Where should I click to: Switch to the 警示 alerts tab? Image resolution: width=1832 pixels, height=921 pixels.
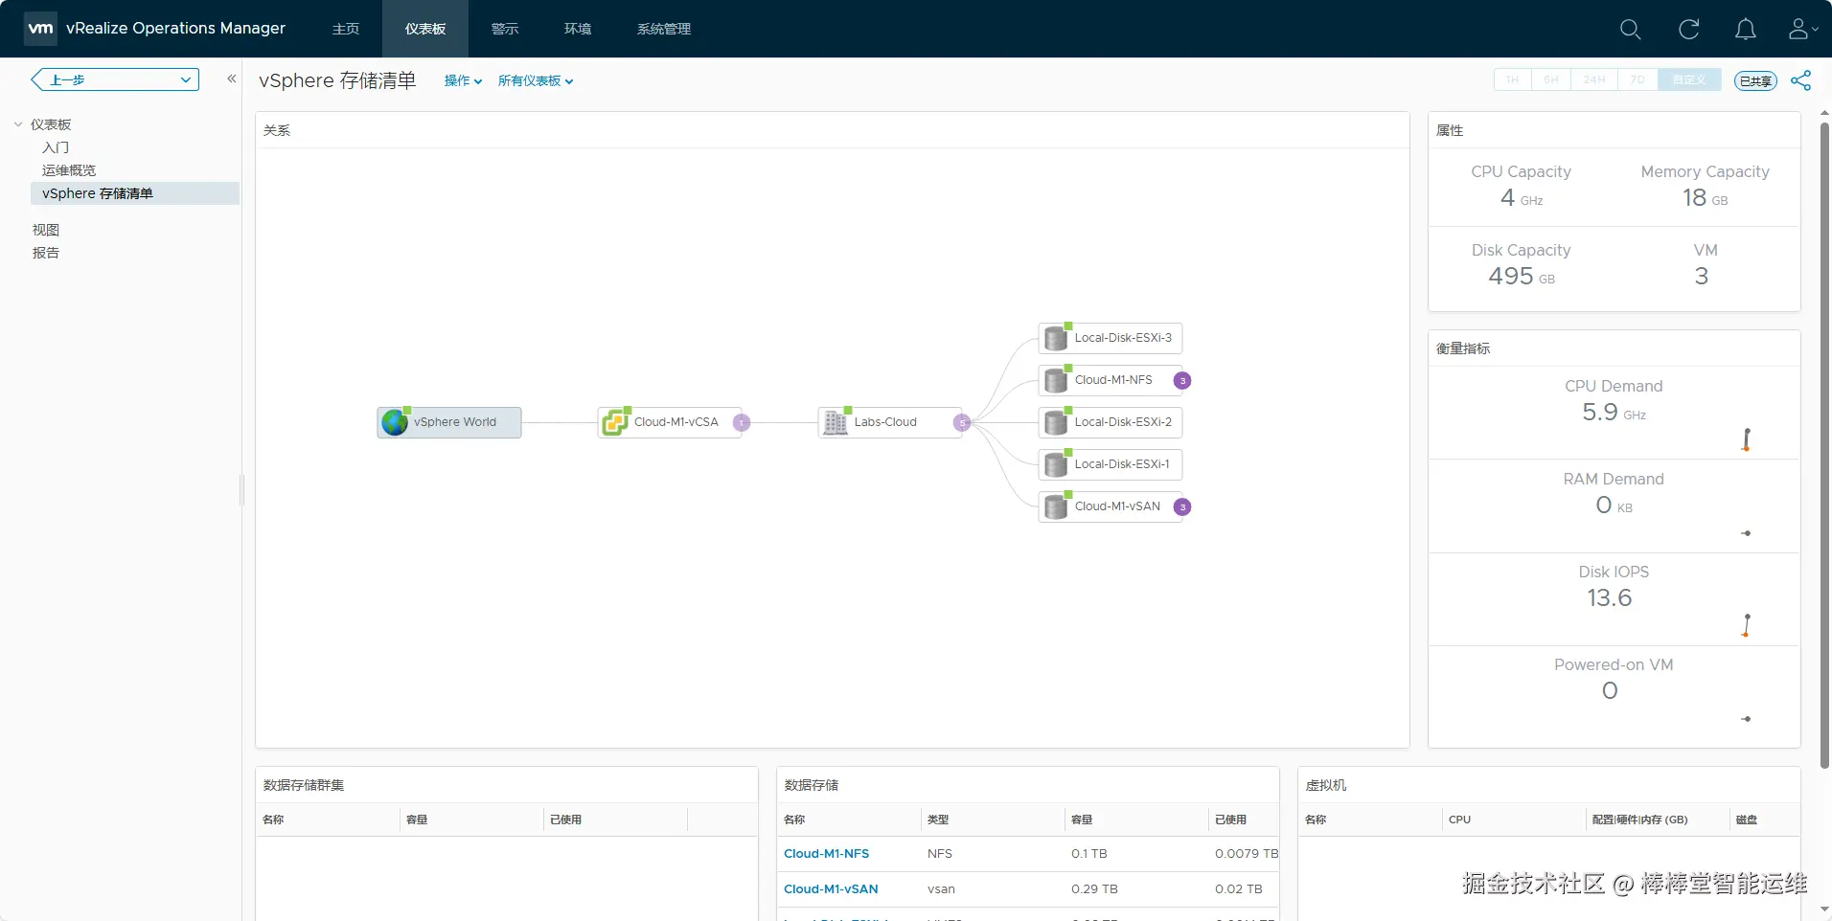tap(505, 29)
